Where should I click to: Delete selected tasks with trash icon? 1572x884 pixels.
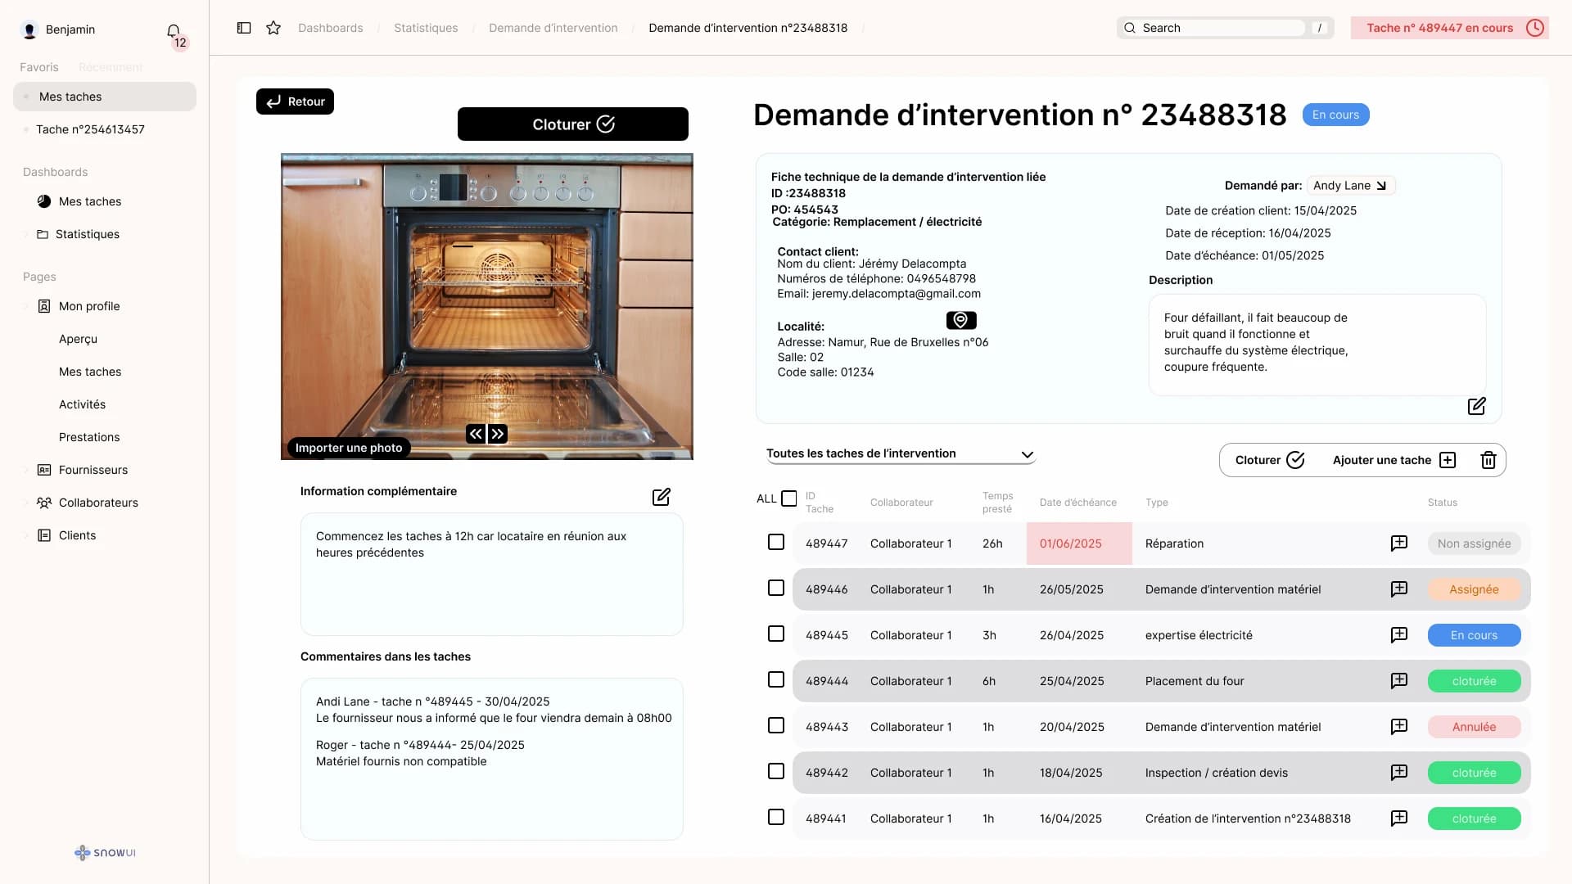point(1488,460)
